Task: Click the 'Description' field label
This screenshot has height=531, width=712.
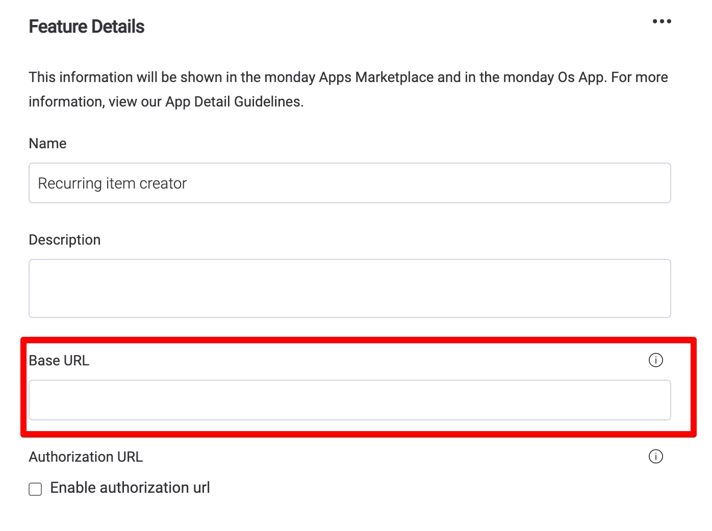Action: coord(65,240)
